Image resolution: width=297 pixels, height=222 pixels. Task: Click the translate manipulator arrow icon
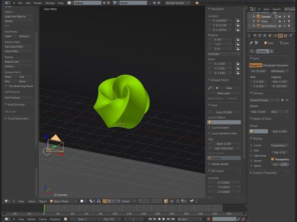click(109, 201)
